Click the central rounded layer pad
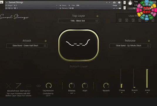 coord(79,45)
